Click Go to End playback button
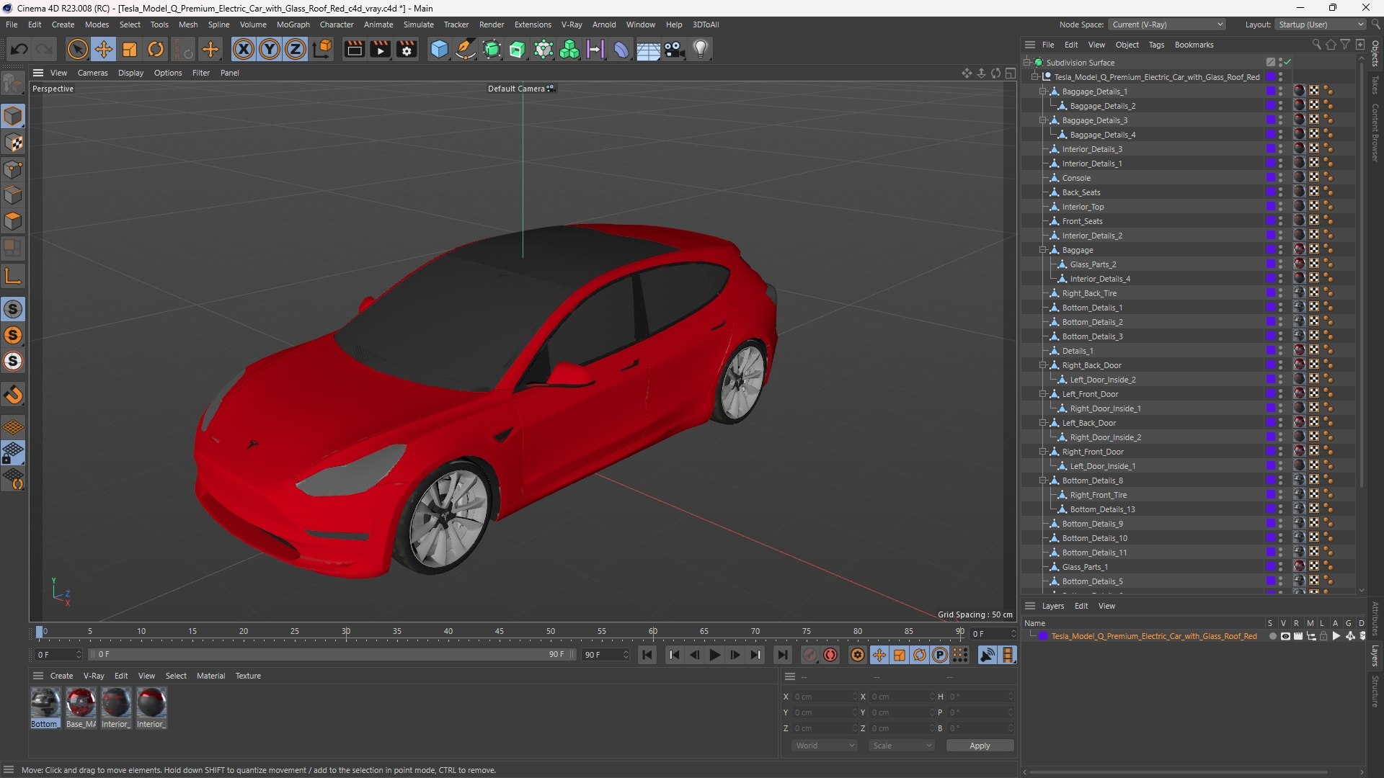Viewport: 1384px width, 778px height. (x=782, y=655)
